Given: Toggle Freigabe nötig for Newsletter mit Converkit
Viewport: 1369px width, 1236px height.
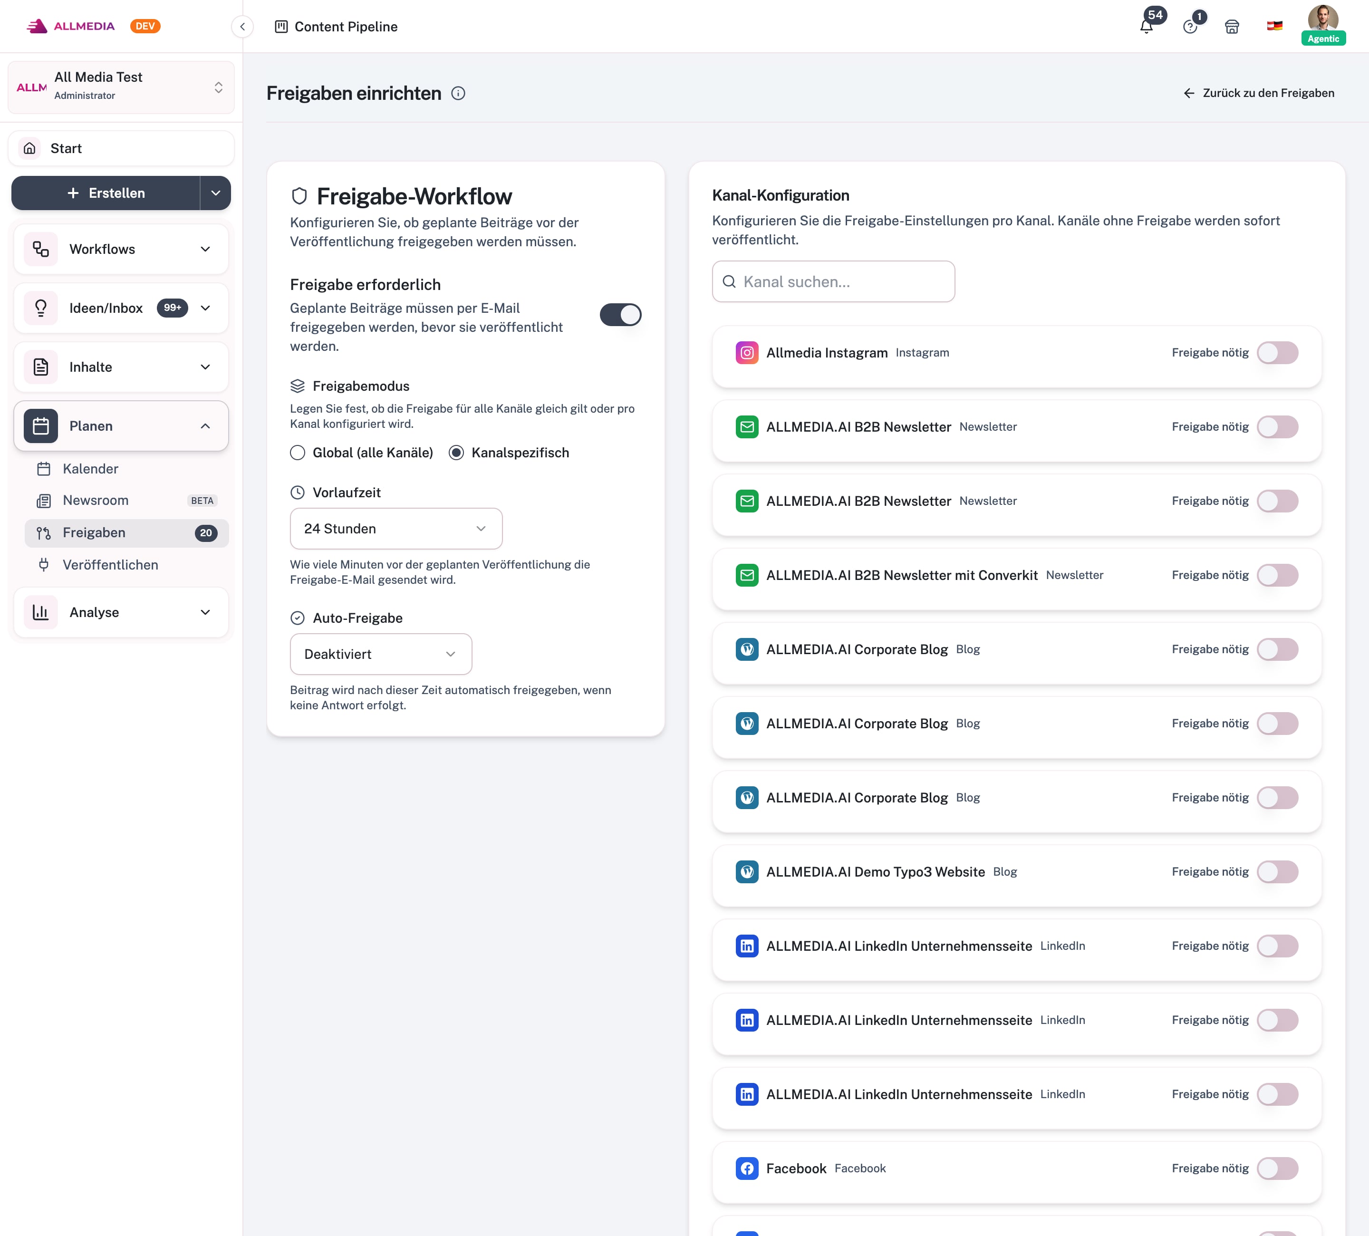Looking at the screenshot, I should 1277,575.
